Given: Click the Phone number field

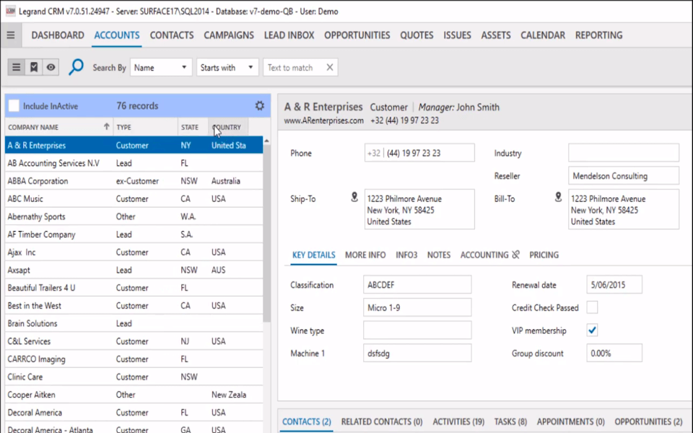Looking at the screenshot, I should [419, 153].
